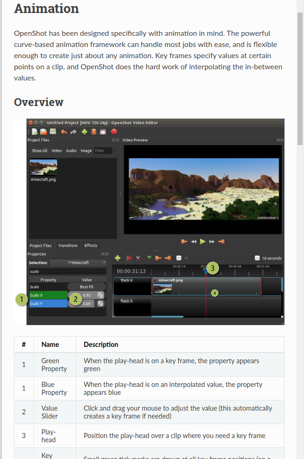This screenshot has width=304, height=459.
Task: Select the Video filter button
Action: [x=56, y=151]
